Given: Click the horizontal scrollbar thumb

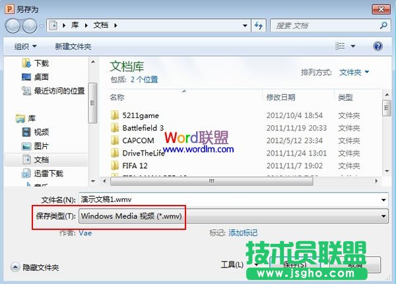Looking at the screenshot, I should tap(212, 181).
